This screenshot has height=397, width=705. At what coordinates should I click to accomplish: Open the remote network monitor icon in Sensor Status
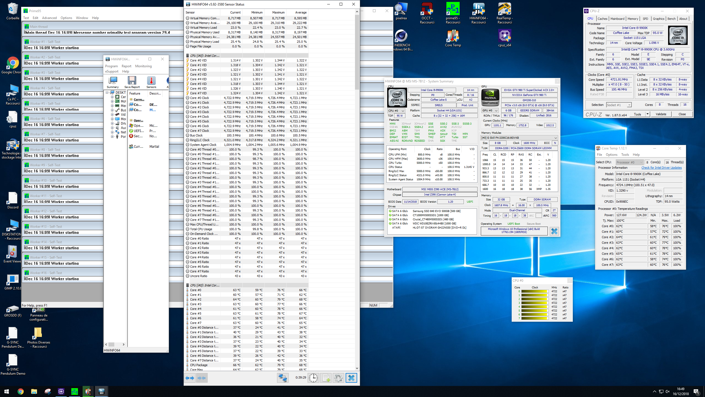pyautogui.click(x=283, y=378)
